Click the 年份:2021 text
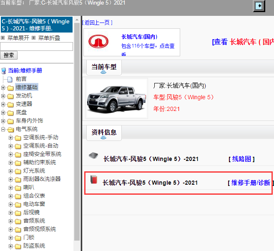Screen dimensions: 274x251 point(166,109)
